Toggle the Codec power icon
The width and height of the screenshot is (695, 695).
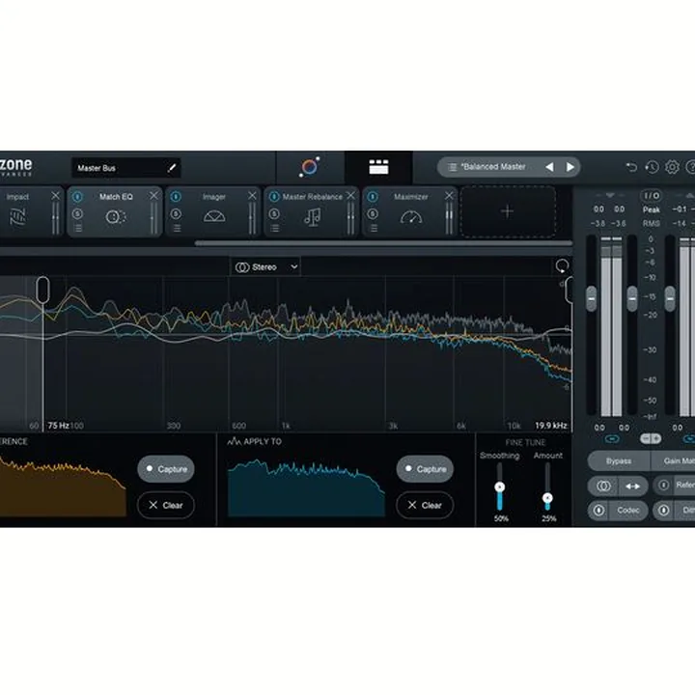coord(598,511)
